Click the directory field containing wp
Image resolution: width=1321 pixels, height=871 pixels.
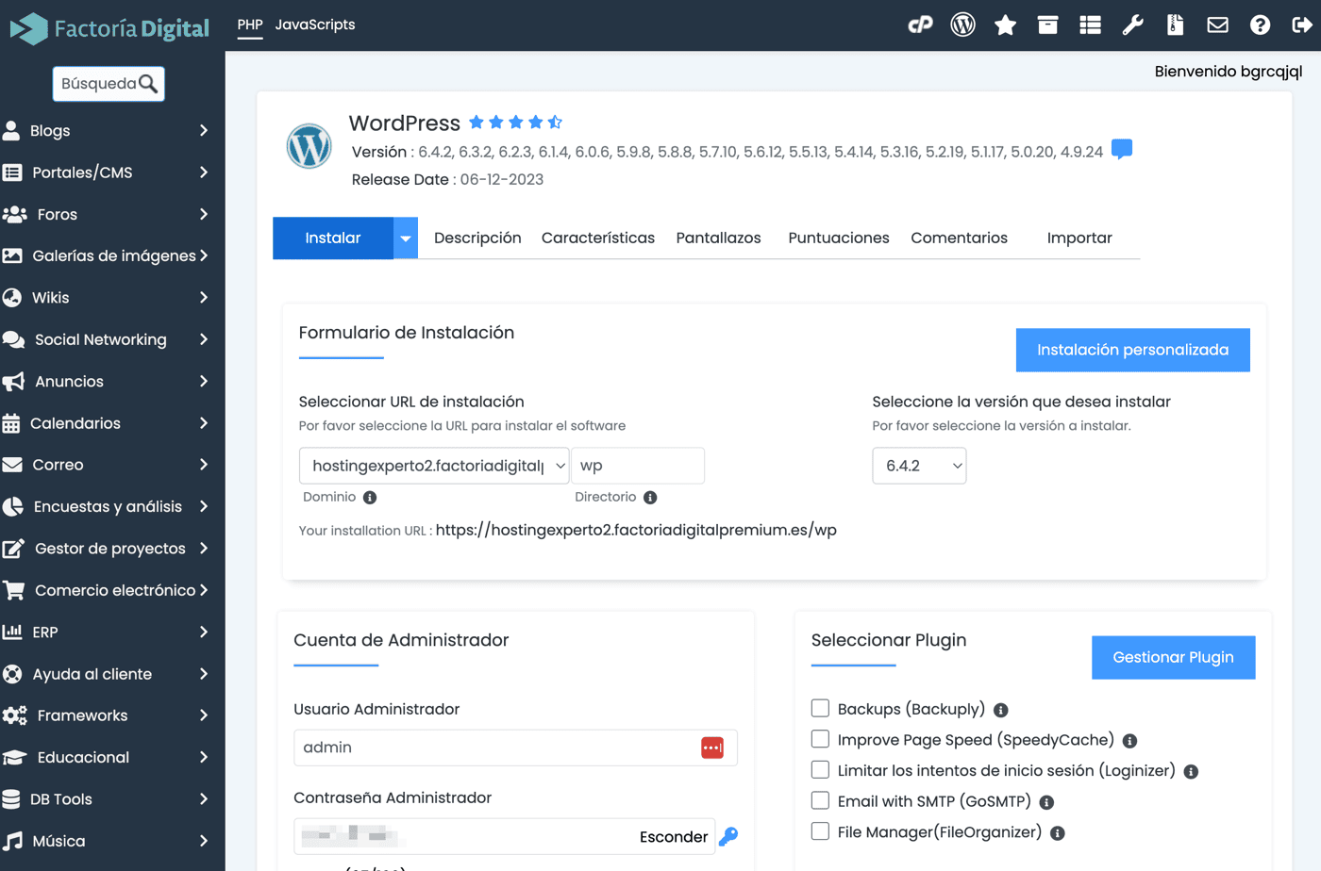pos(638,466)
